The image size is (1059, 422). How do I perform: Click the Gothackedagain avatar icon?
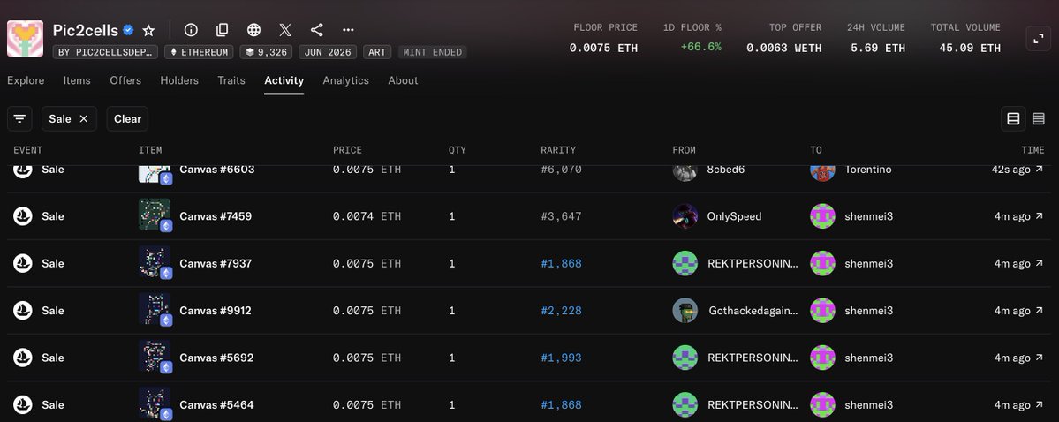coord(685,311)
